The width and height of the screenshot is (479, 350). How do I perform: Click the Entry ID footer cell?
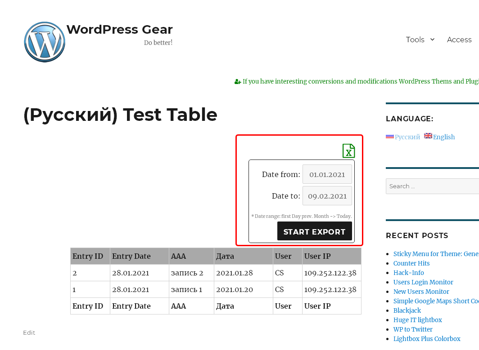click(90, 306)
